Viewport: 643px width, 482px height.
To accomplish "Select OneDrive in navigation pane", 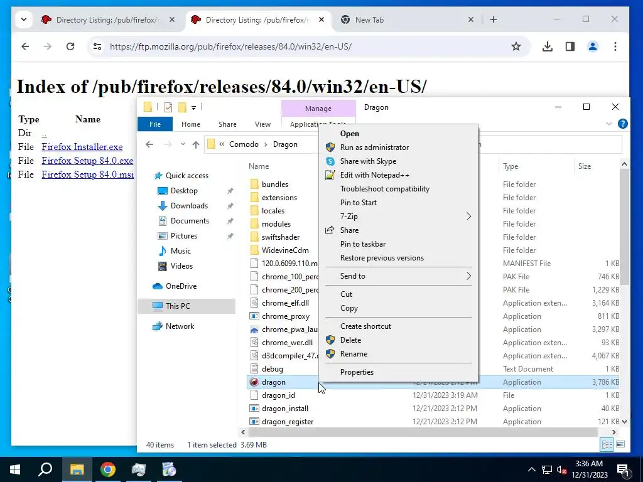I will [x=181, y=286].
